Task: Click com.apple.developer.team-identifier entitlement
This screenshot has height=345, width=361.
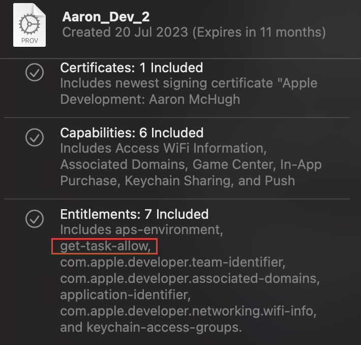Action: click(173, 262)
